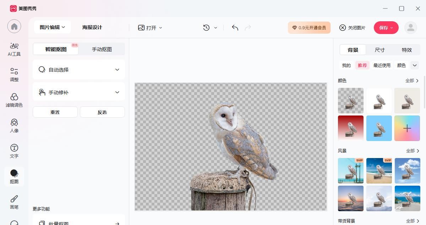Click the undo arrow icon
This screenshot has width=426, height=225.
pos(235,28)
